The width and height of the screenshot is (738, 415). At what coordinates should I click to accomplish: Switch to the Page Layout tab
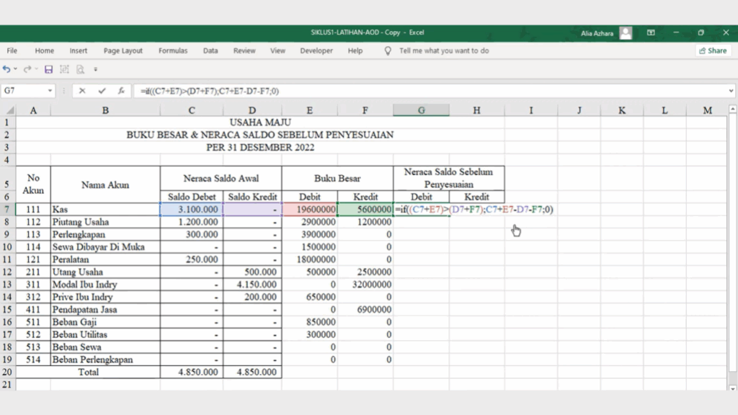[123, 50]
